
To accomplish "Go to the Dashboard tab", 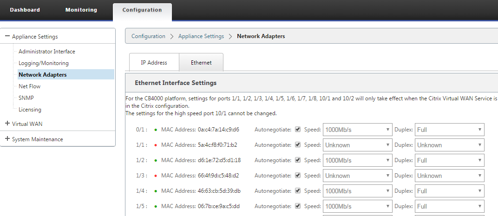I will [x=25, y=10].
